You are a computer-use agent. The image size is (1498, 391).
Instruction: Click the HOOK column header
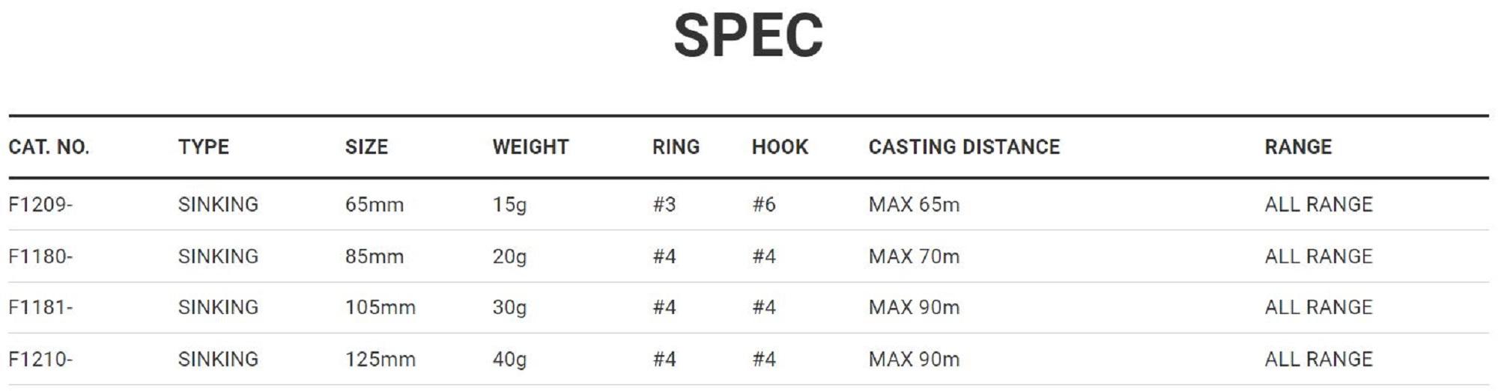click(780, 147)
